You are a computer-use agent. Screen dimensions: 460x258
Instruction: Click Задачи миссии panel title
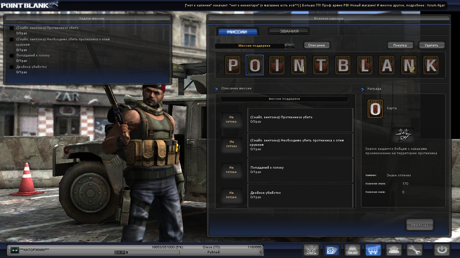[x=92, y=18]
